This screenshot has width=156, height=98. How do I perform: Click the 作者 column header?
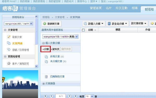(147, 30)
